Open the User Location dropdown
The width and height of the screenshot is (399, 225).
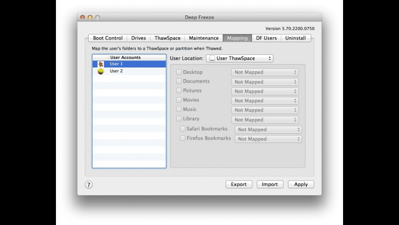(239, 58)
